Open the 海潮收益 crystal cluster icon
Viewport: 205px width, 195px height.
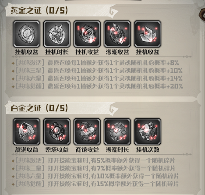click(x=117, y=34)
